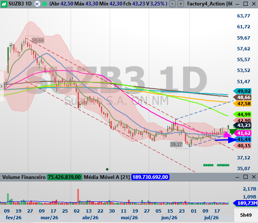Click the blue 189,73M volume axis tag
258x223 pixels.
tap(246, 203)
